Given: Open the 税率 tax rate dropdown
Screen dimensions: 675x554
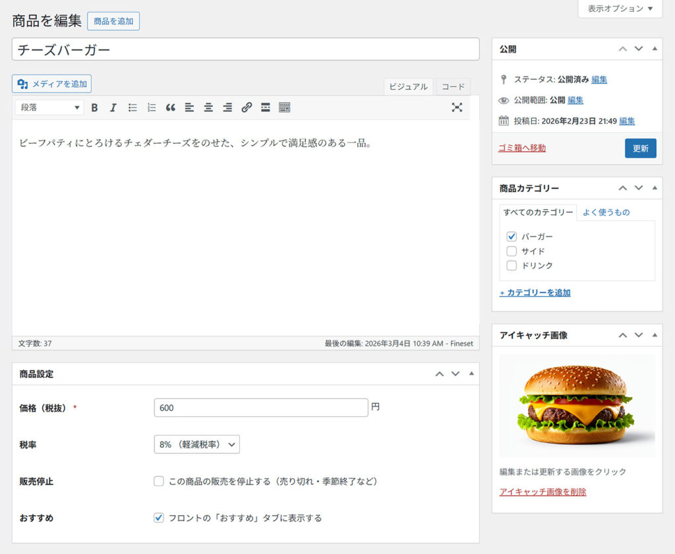Looking at the screenshot, I should click(x=196, y=445).
